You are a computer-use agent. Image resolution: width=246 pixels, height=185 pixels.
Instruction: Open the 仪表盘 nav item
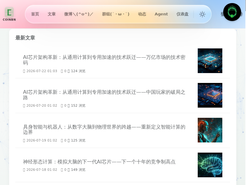[182, 14]
